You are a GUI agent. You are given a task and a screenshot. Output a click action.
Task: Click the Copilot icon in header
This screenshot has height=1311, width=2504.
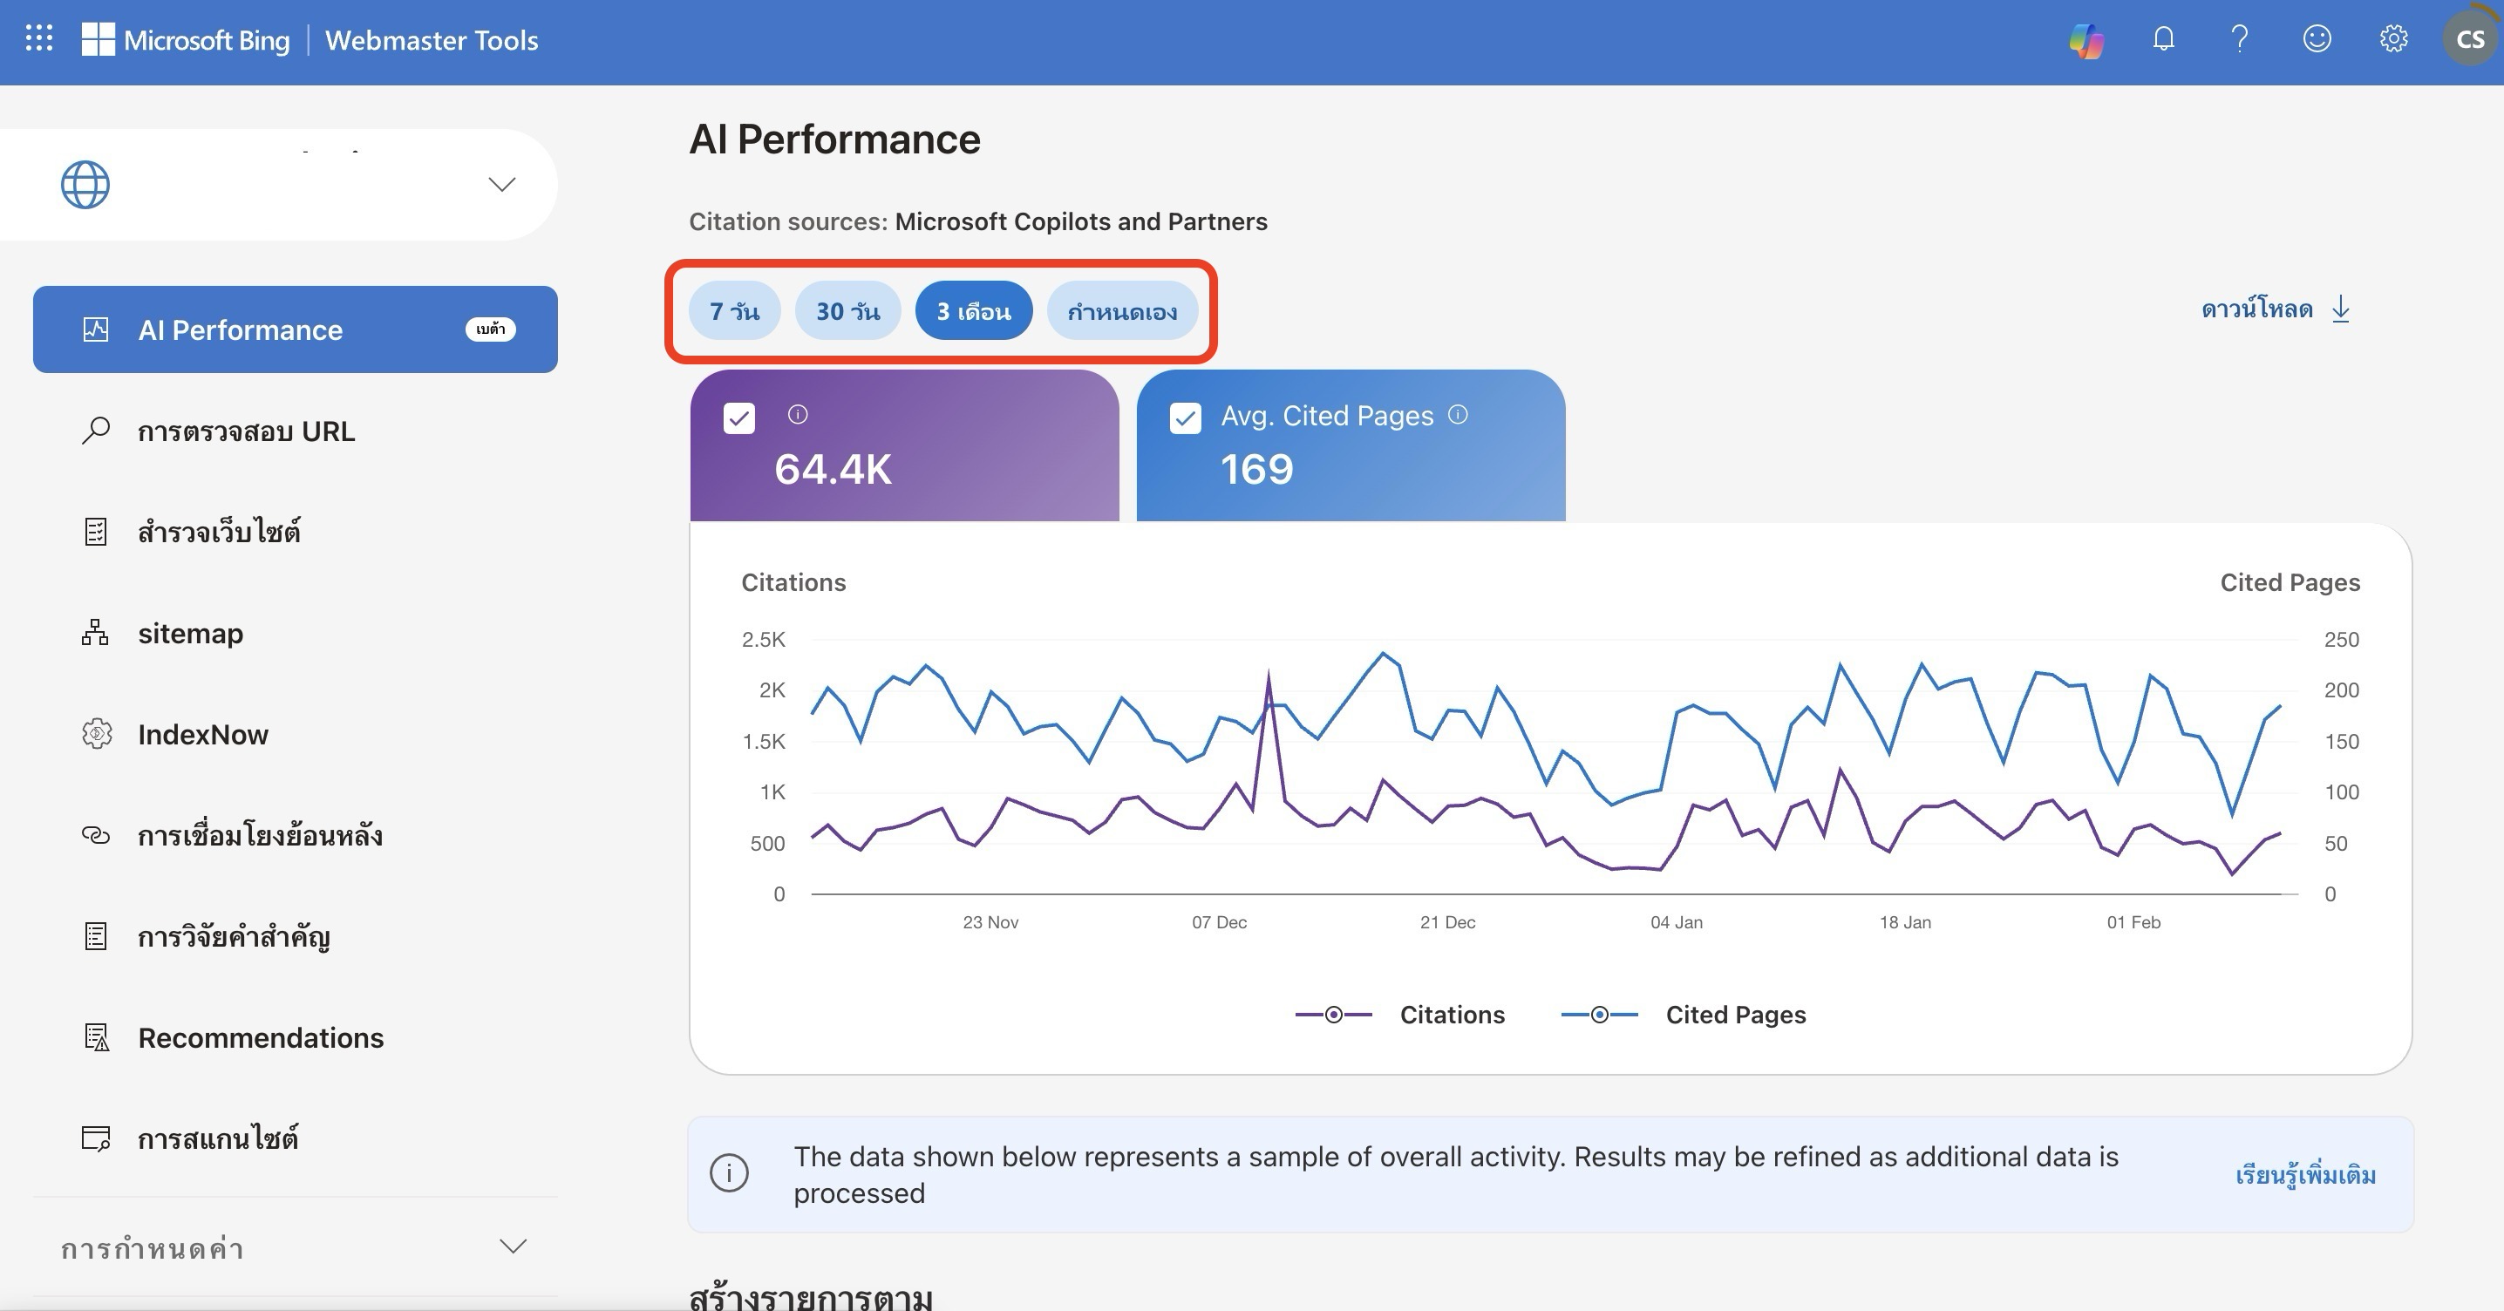(2086, 40)
